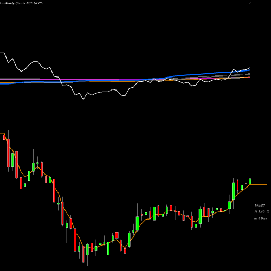Viewport: 271px width, 271px height.
Task: Click the Charts NSE GPPL title text
Action: (29, 3)
